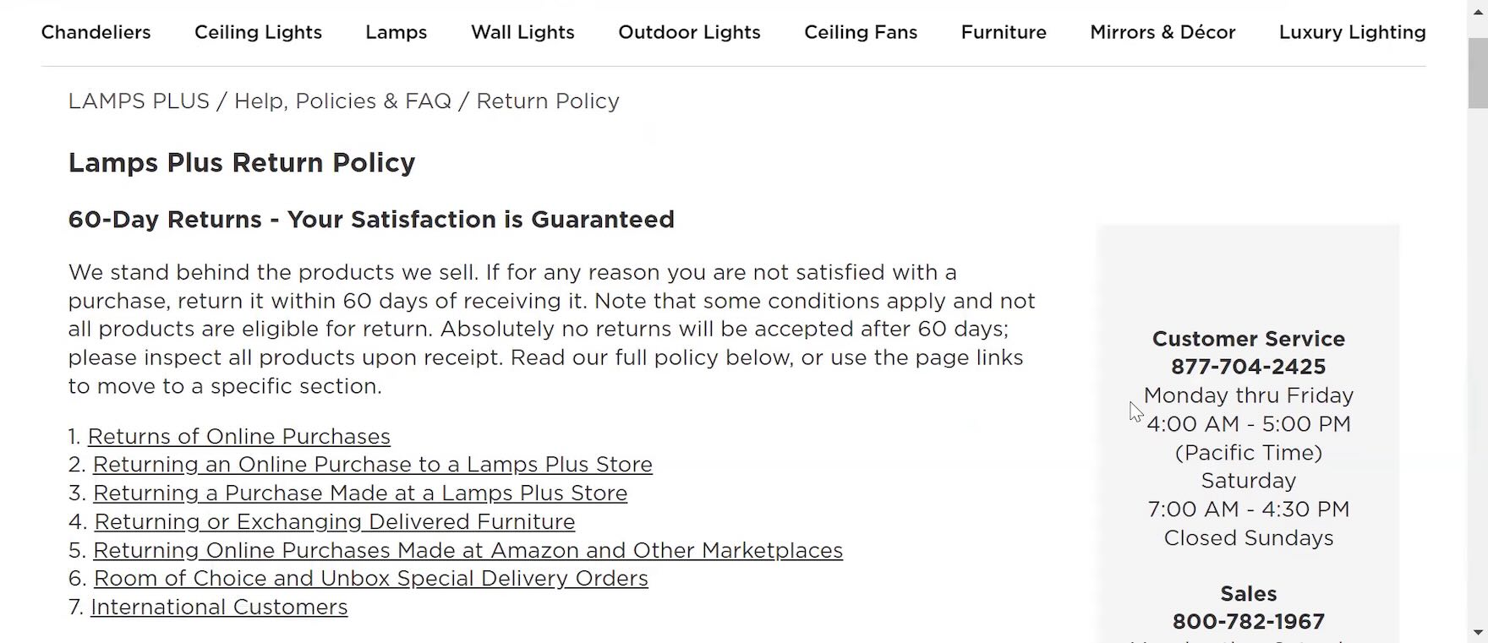This screenshot has width=1488, height=643.
Task: Open Amazon and Other Marketplaces returns link
Action: click(468, 551)
